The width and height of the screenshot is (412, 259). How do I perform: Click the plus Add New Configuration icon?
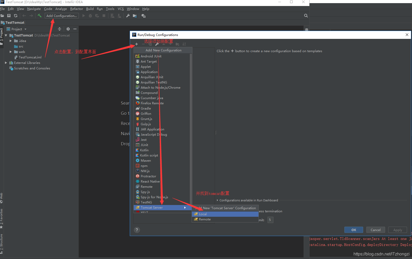137,44
